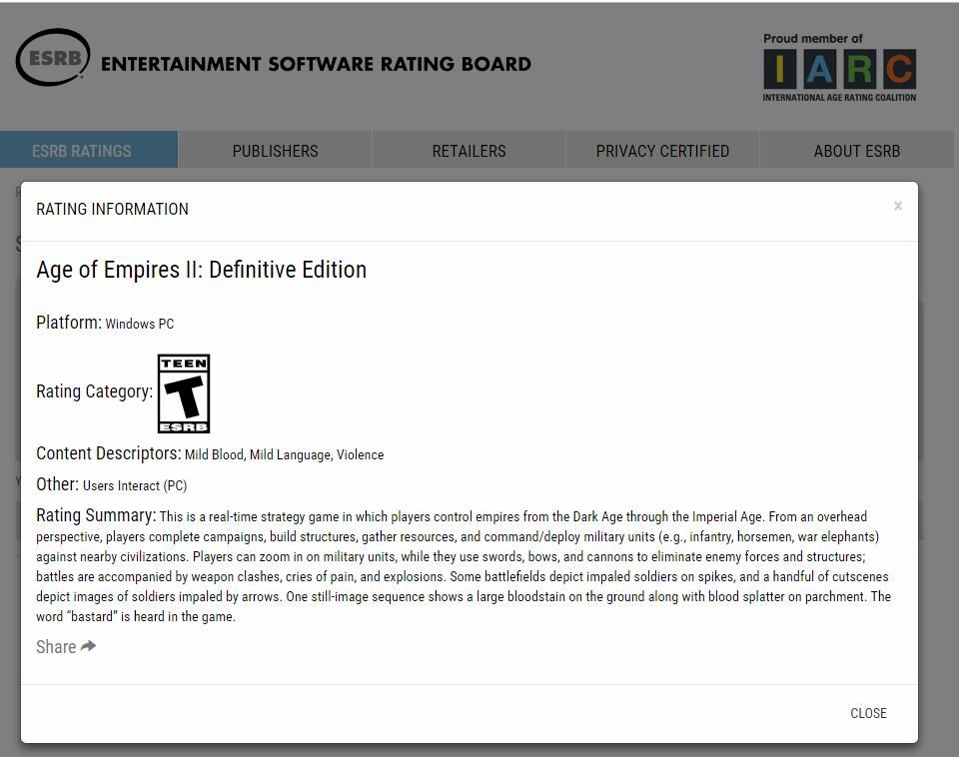This screenshot has height=757, width=959.
Task: Click the Rating Information dialog header
Action: [112, 209]
